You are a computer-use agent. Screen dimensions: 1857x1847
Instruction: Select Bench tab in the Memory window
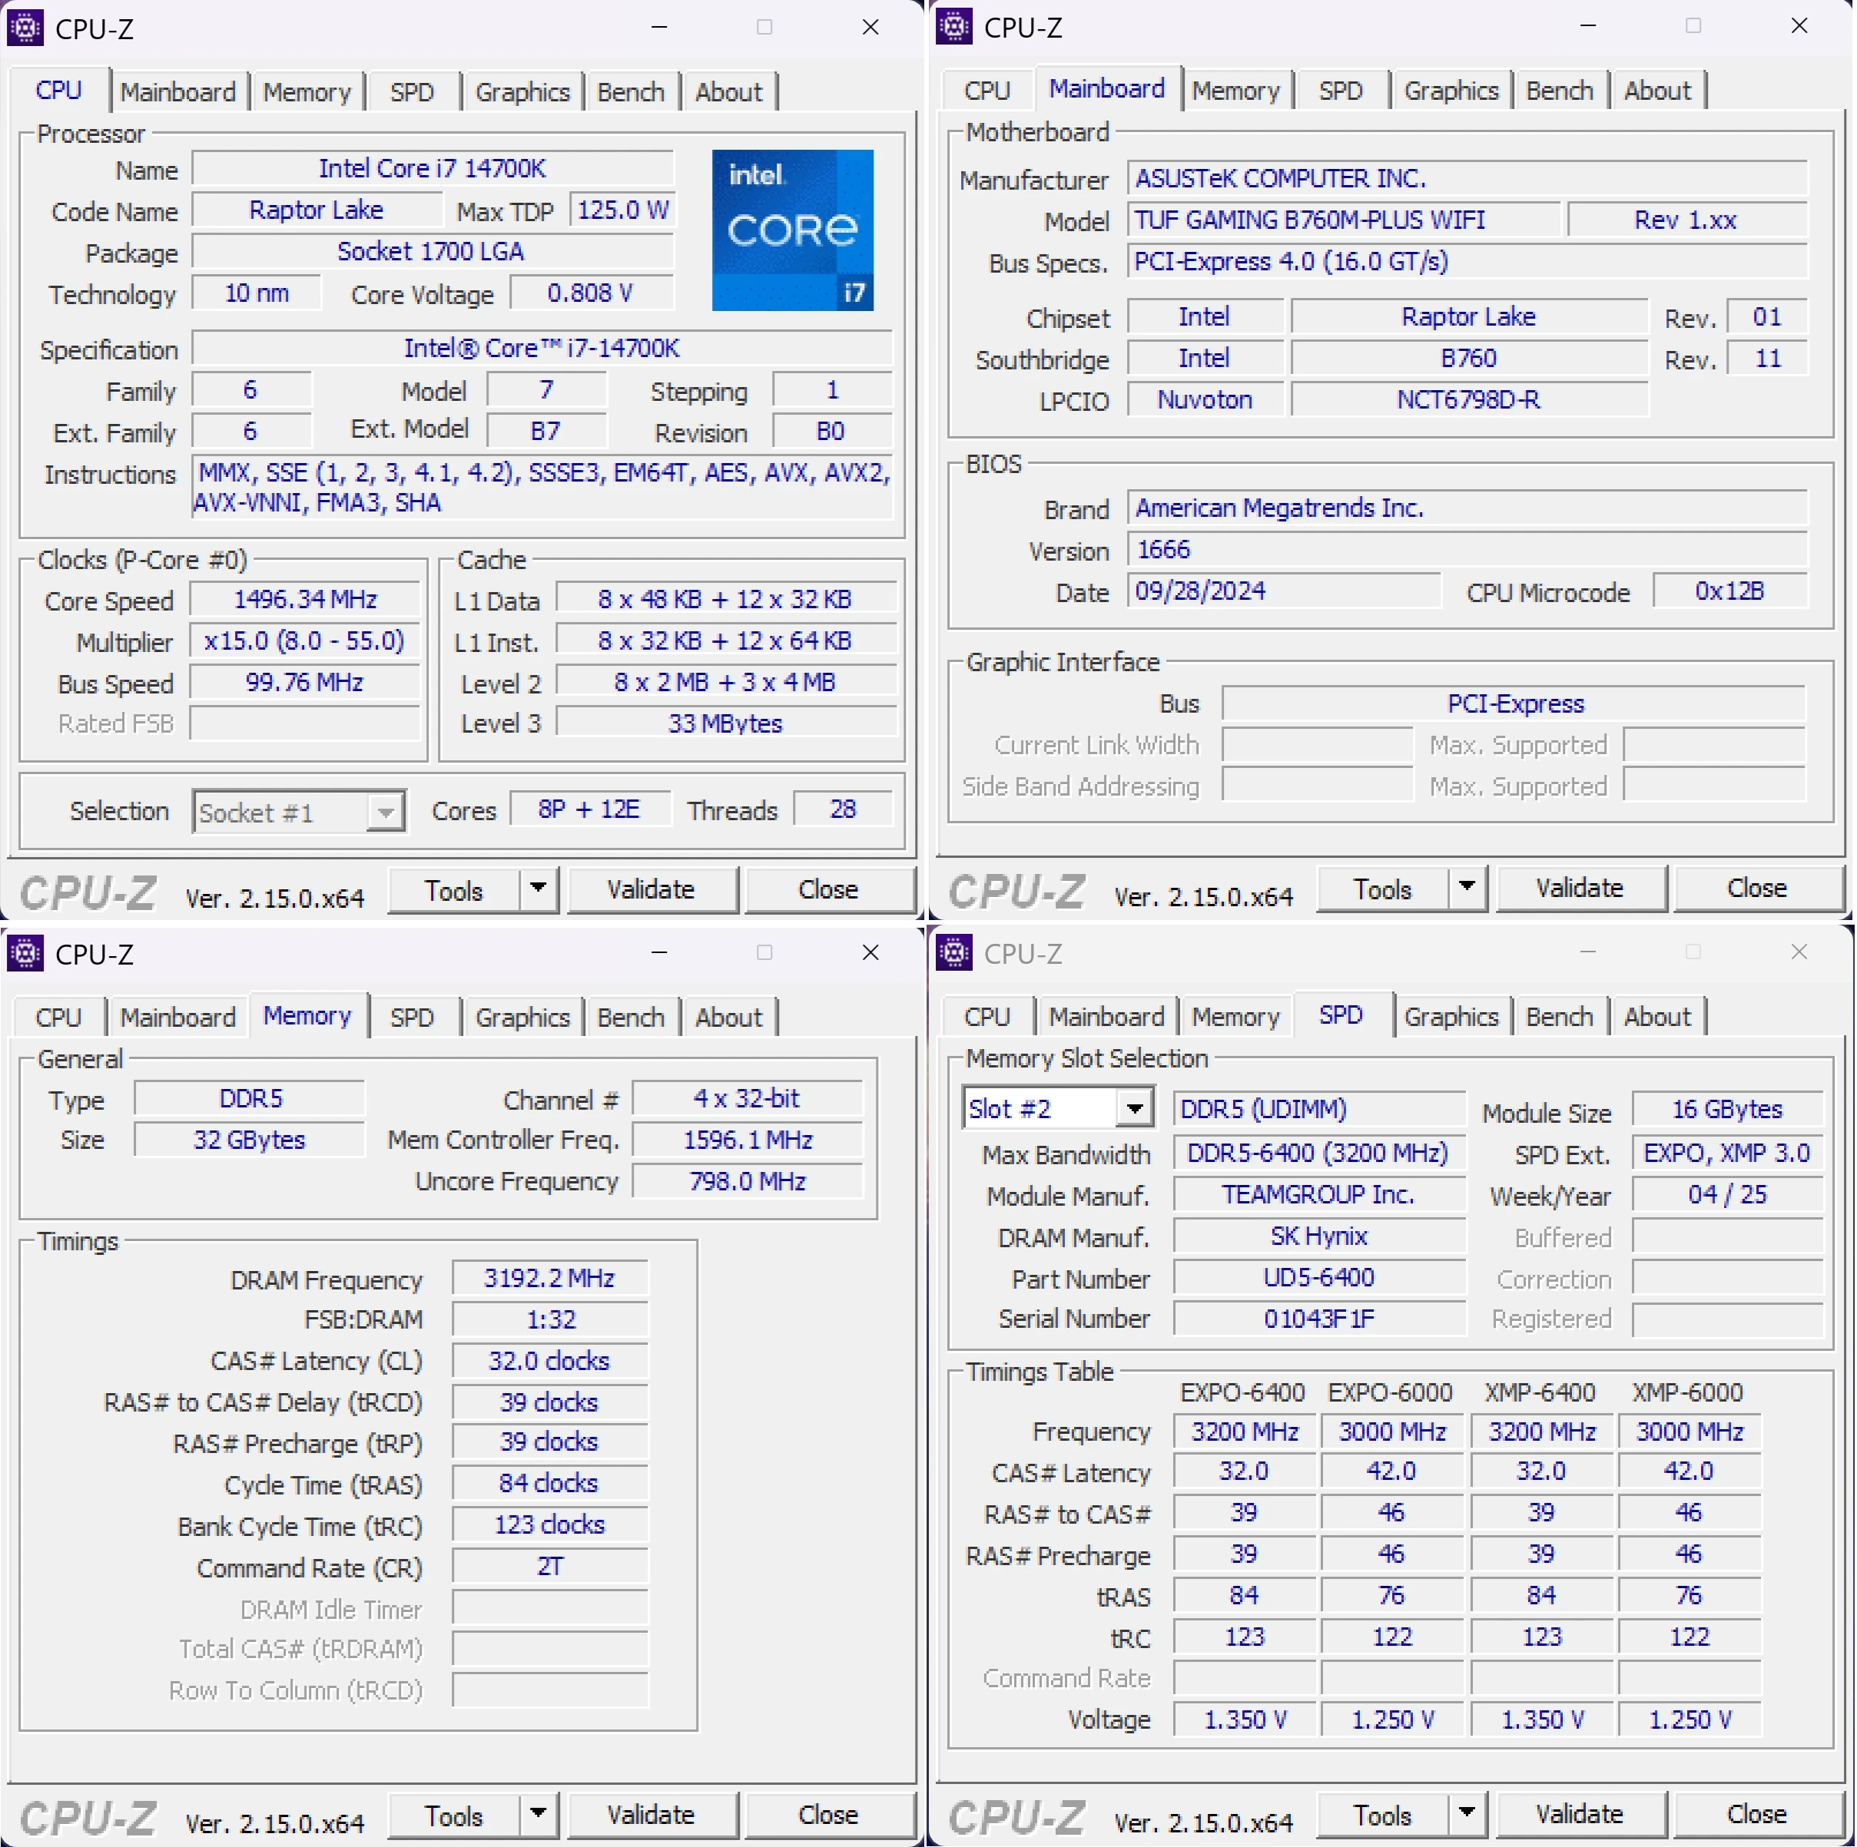click(631, 1018)
